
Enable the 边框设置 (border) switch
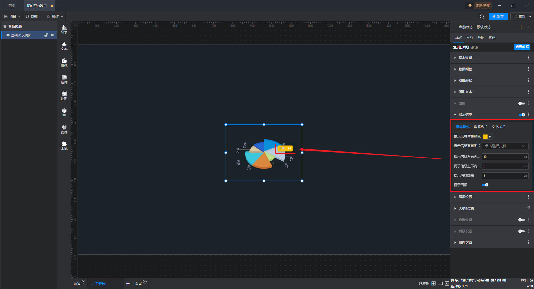tap(521, 220)
